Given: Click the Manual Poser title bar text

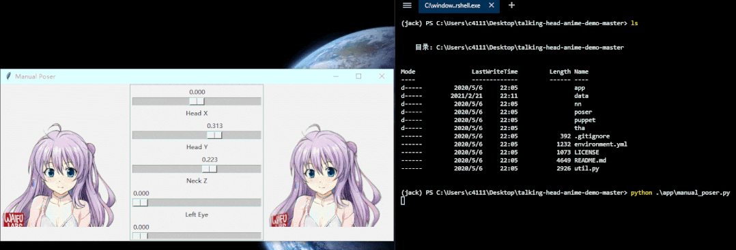Looking at the screenshot, I should (36, 76).
